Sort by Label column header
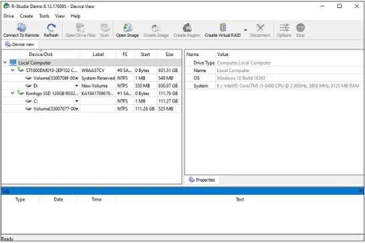 [98, 54]
